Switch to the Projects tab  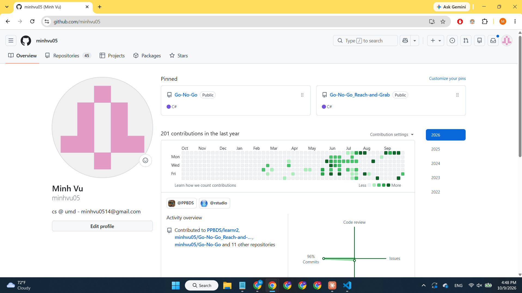coord(112,55)
